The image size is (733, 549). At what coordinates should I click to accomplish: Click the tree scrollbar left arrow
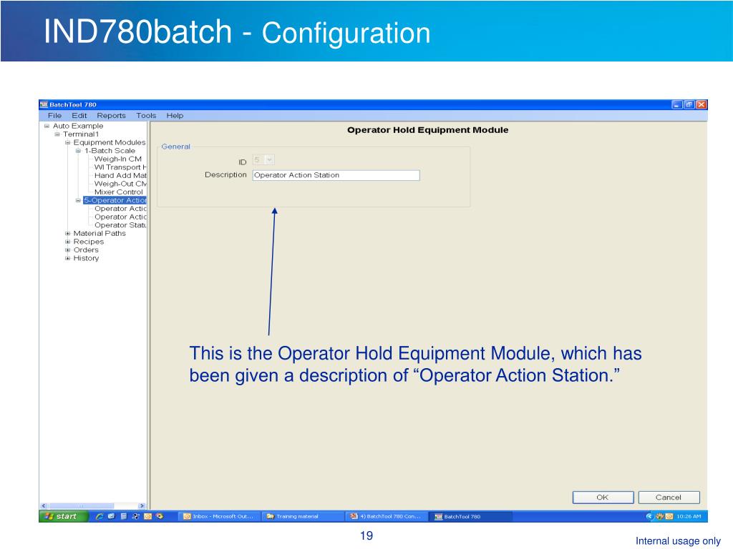click(44, 506)
